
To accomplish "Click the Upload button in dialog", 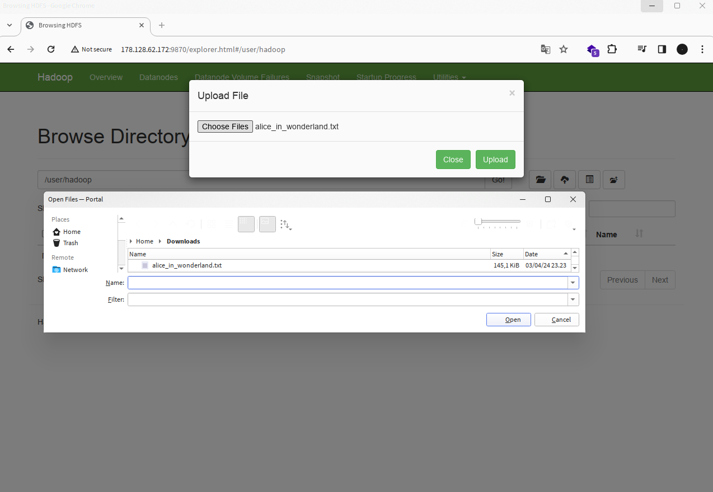I will pos(495,160).
